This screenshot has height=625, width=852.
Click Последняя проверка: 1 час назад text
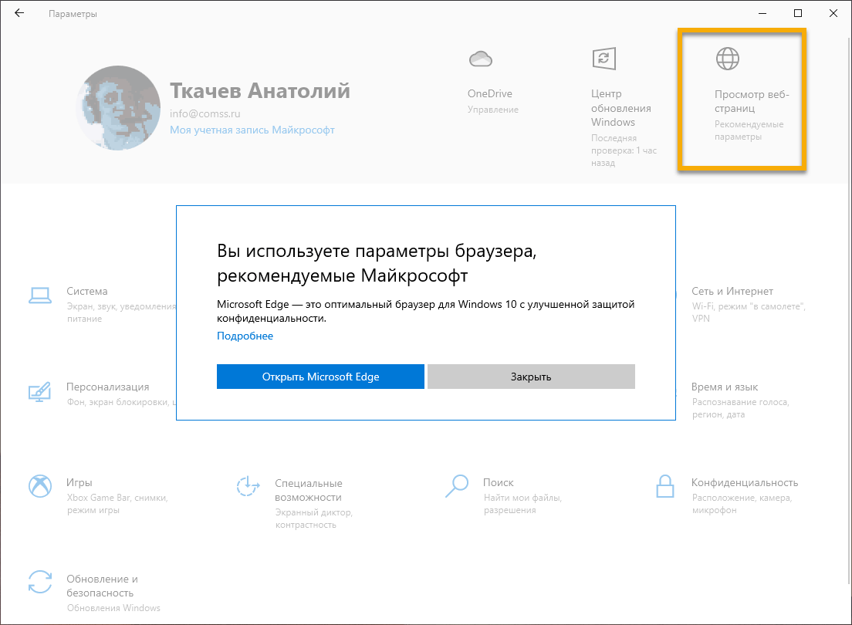pyautogui.click(x=624, y=150)
